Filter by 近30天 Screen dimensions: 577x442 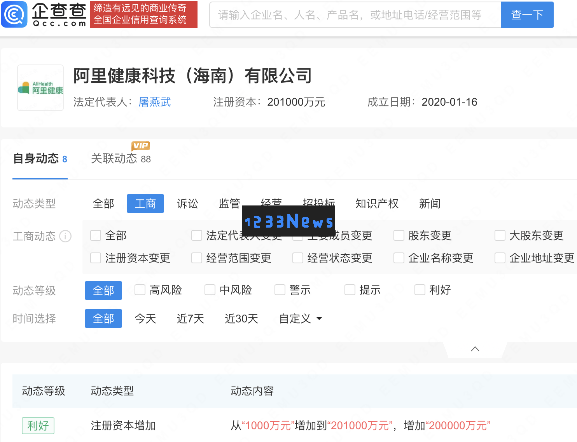(241, 318)
